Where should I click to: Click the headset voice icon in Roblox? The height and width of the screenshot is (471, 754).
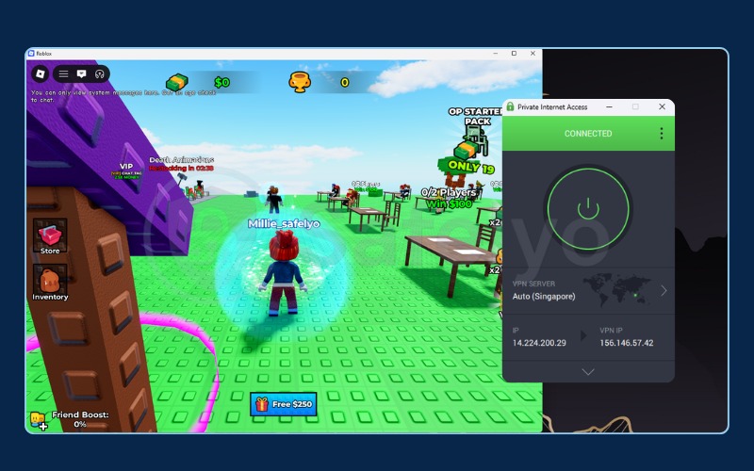coord(100,73)
